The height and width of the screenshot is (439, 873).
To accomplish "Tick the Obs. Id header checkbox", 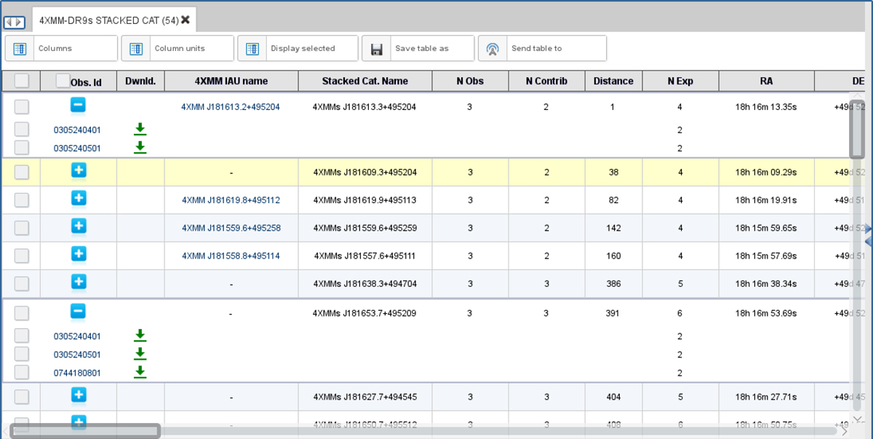I will (63, 81).
